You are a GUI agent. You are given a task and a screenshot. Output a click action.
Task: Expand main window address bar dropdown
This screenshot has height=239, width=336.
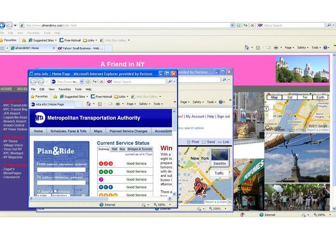click(232, 25)
